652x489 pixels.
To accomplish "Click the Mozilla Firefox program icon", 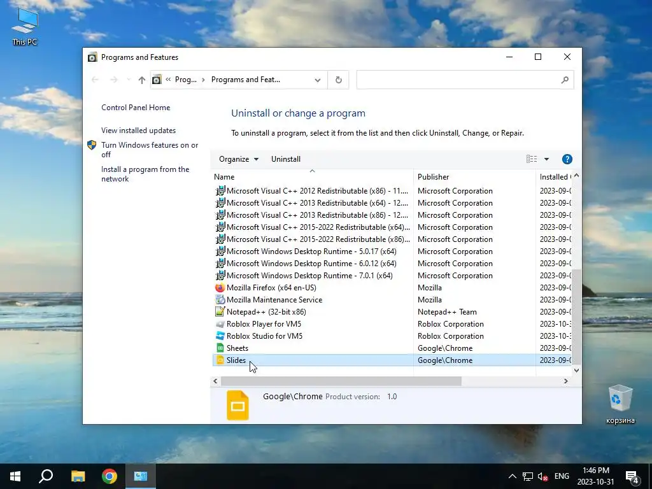I will [220, 288].
